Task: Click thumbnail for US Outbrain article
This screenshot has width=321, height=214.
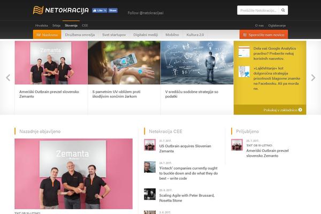Action: (150, 144)
